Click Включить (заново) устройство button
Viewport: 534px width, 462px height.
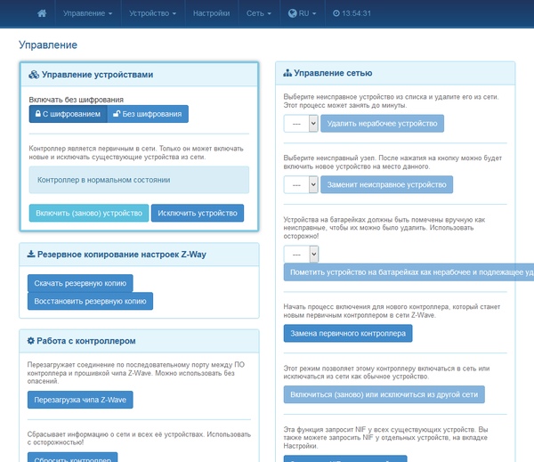pos(89,213)
